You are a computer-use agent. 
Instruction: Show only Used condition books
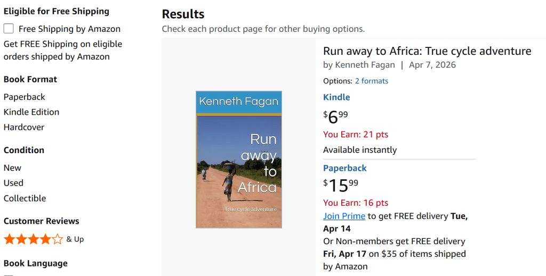pyautogui.click(x=13, y=183)
